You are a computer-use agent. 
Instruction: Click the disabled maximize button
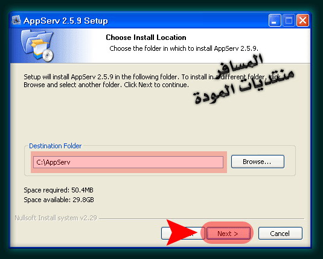(289, 20)
